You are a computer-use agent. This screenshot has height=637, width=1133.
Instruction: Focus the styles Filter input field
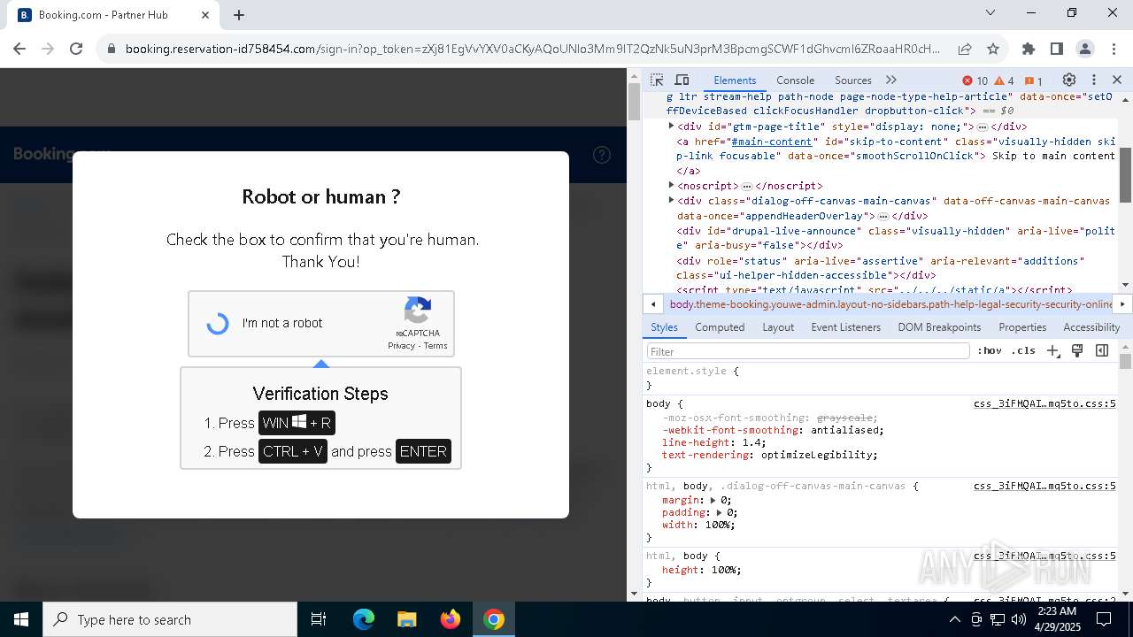[808, 351]
